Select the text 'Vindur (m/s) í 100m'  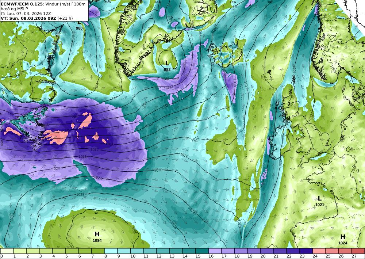[x=65, y=4]
